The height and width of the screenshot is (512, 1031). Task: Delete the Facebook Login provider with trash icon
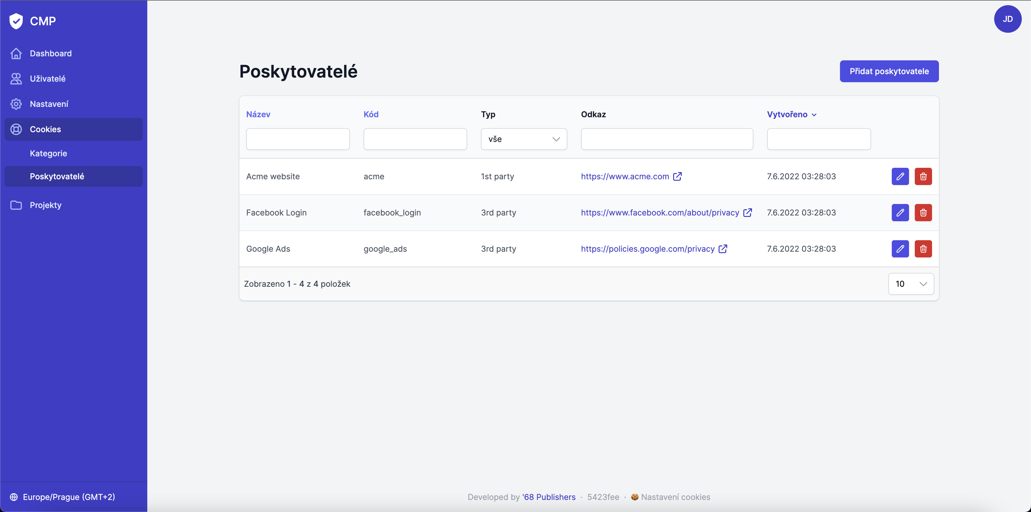coord(923,212)
